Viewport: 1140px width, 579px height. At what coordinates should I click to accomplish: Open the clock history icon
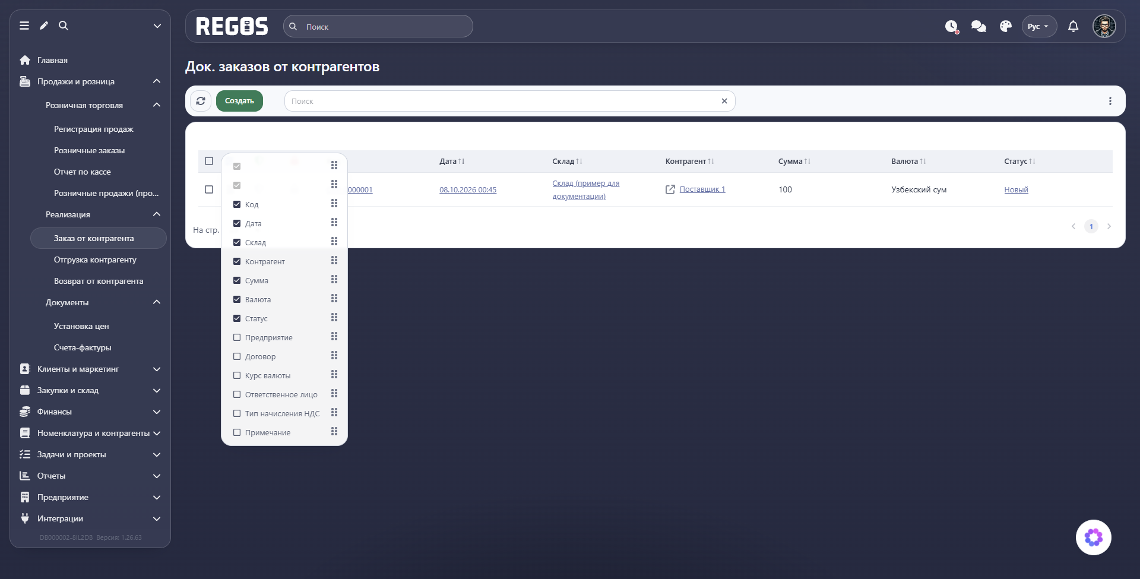tap(952, 26)
